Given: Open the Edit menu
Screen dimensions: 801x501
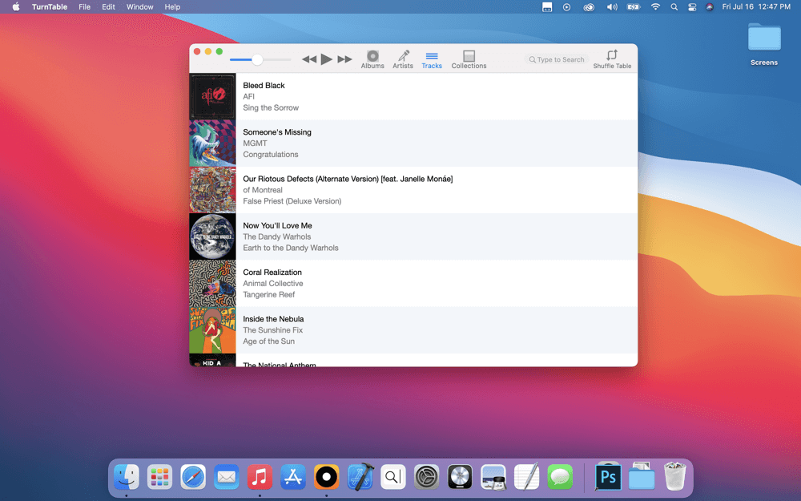Looking at the screenshot, I should tap(108, 6).
